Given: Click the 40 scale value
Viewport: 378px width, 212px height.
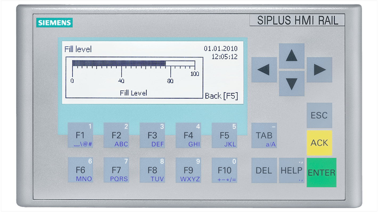Looking at the screenshot, I should [121, 81].
